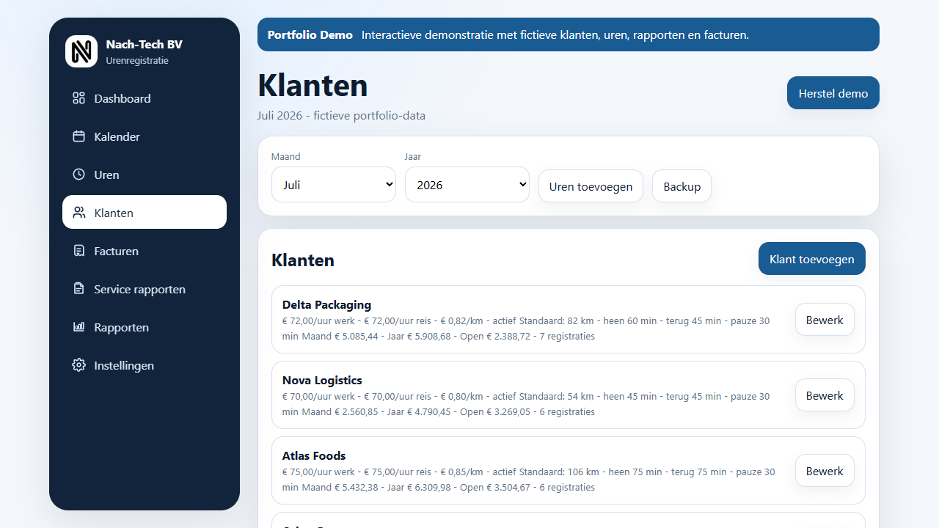Viewport: 939px width, 528px height.
Task: Open the Dashboard page
Action: pos(145,98)
